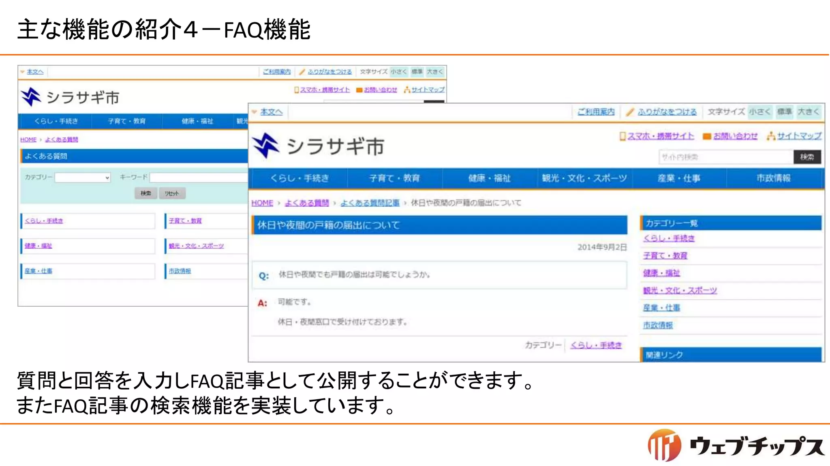Image resolution: width=830 pixels, height=466 pixels.
Task: Click the リセット button in back window
Action: click(x=172, y=193)
